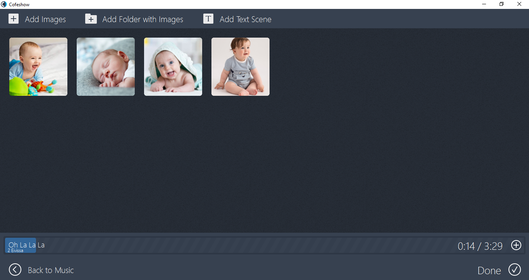The width and height of the screenshot is (529, 280).
Task: Select the Oh La La La music track
Action: 21,245
